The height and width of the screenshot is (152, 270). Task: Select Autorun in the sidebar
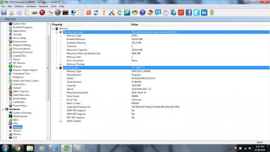[x=17, y=67]
